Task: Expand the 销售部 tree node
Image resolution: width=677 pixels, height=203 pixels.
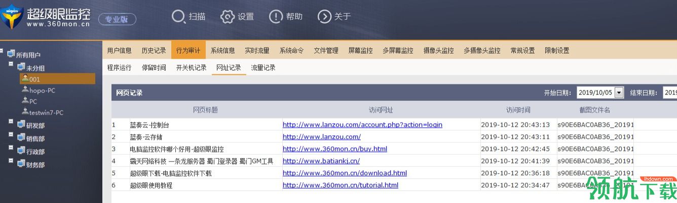Action: pyautogui.click(x=11, y=135)
